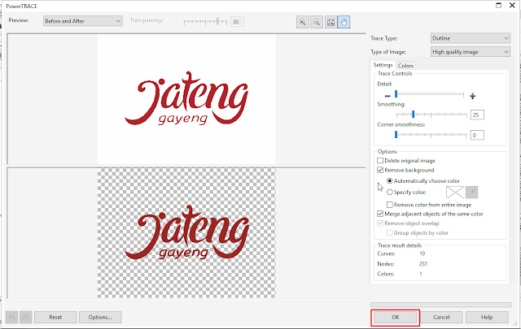The image size is (521, 329).
Task: Click the Corner smoothness value field
Action: pyautogui.click(x=477, y=135)
